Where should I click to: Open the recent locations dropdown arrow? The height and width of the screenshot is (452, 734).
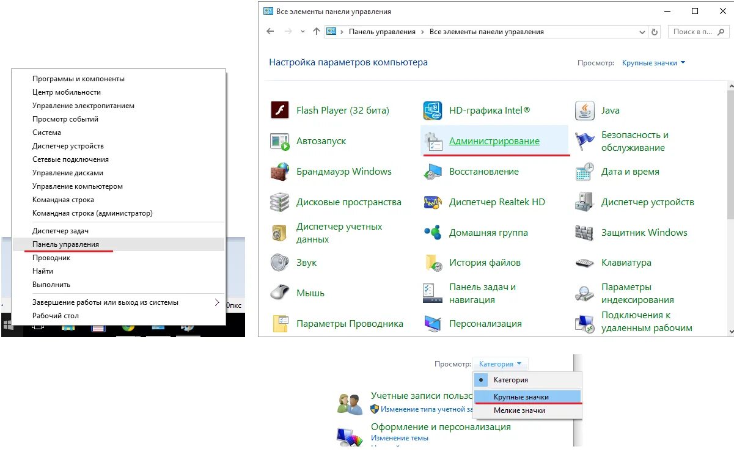click(x=303, y=32)
